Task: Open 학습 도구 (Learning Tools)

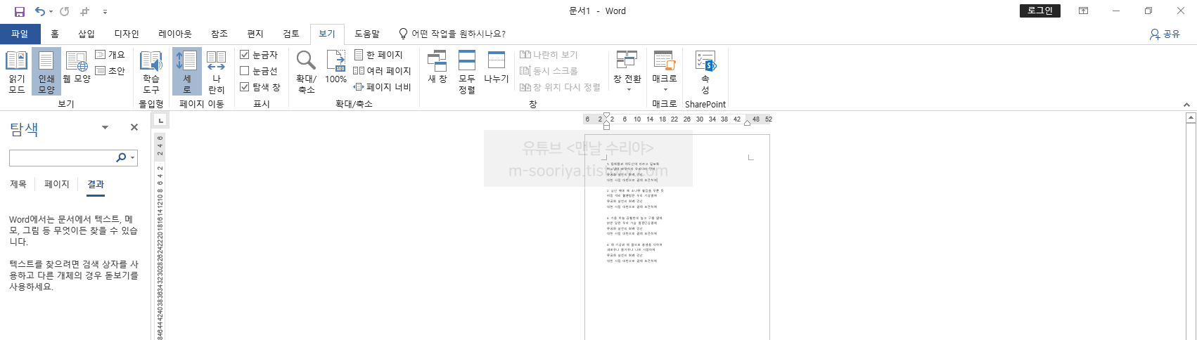Action: [151, 71]
